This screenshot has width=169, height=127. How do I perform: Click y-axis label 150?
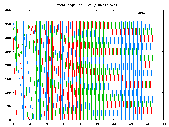pos(8,79)
